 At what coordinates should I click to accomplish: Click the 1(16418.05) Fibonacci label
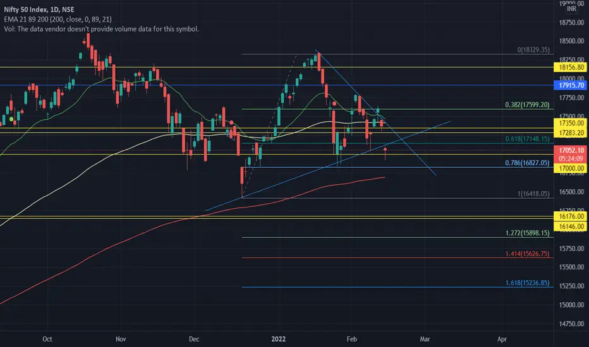[533, 194]
